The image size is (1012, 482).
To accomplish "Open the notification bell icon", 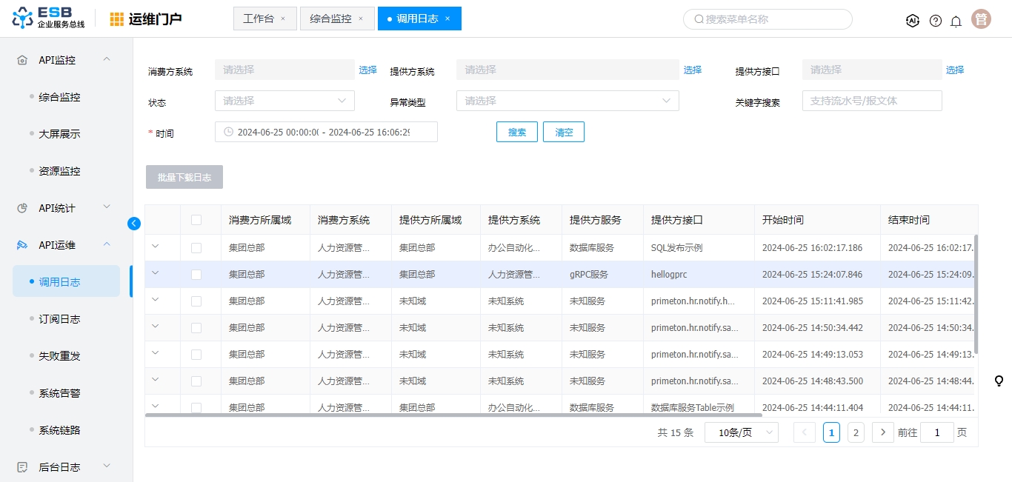I will pos(956,21).
